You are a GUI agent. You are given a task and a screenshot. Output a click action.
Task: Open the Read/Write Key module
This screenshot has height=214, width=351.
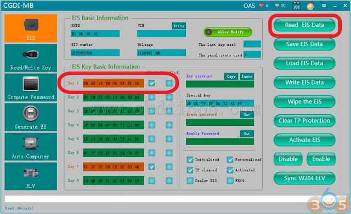pos(31,58)
